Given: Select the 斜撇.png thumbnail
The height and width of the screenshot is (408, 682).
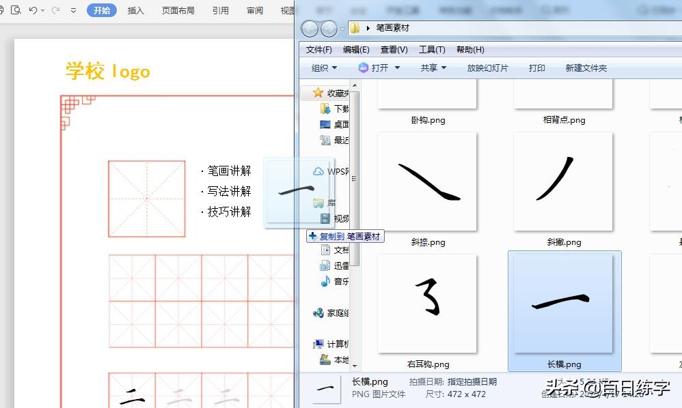Looking at the screenshot, I should (563, 181).
